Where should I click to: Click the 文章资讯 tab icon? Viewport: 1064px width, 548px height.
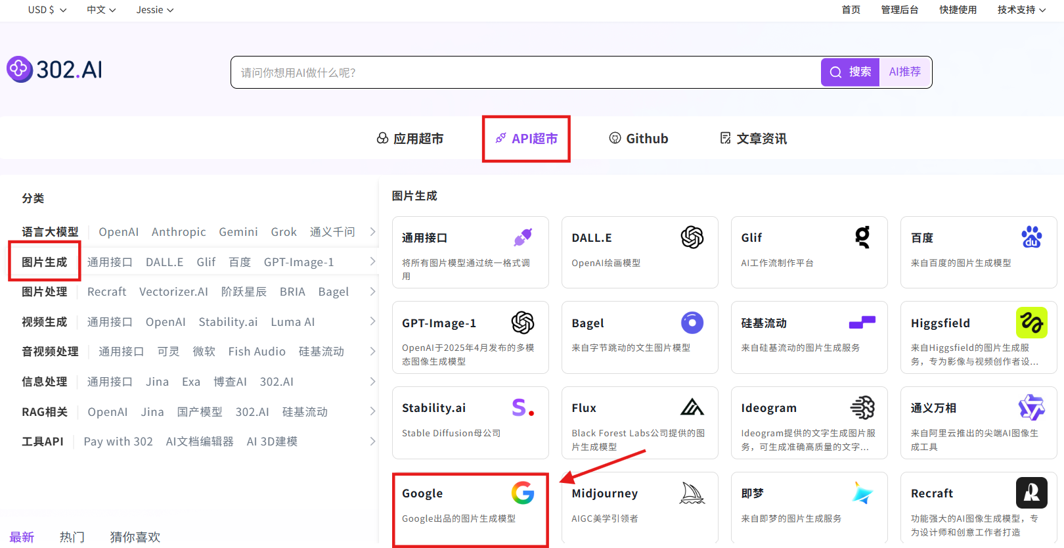[x=726, y=138]
